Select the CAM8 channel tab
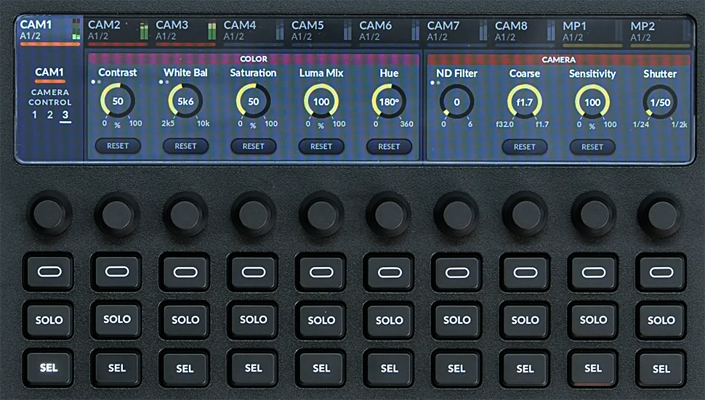 (x=525, y=33)
